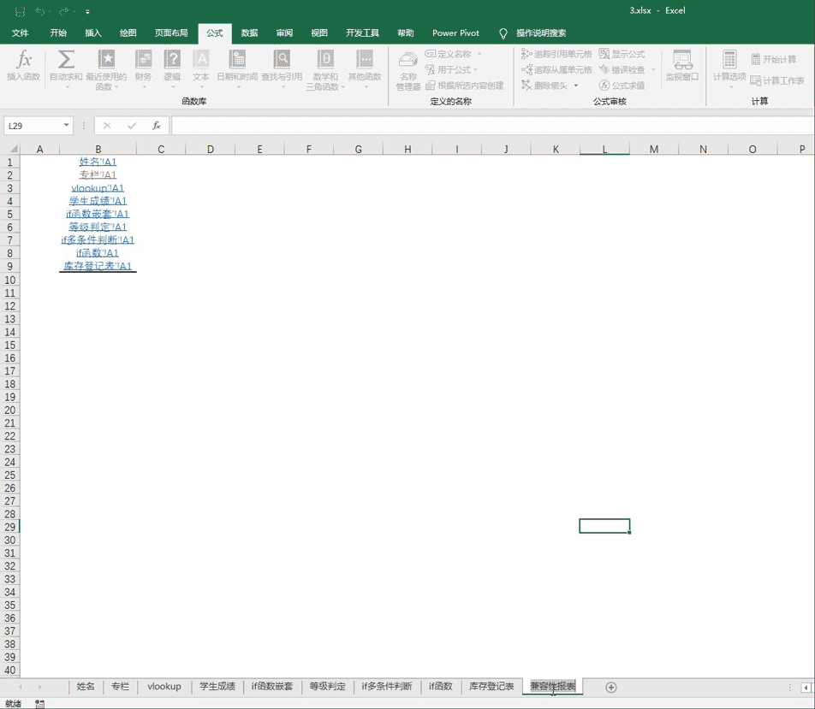Open Math and Trig (数学和三角函数) functions
The width and height of the screenshot is (815, 709).
pyautogui.click(x=325, y=69)
